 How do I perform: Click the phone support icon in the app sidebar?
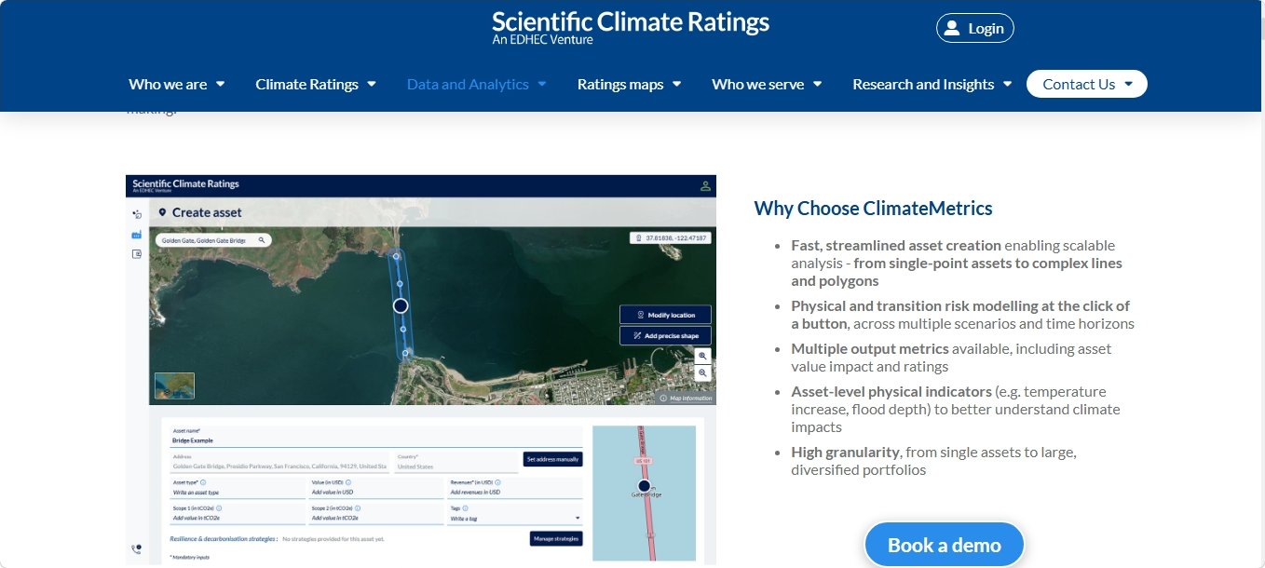pyautogui.click(x=136, y=549)
